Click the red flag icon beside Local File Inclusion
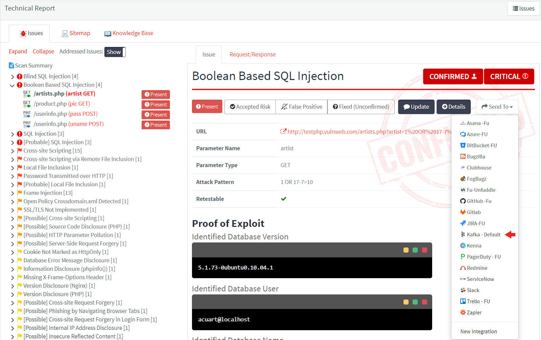 [20, 167]
